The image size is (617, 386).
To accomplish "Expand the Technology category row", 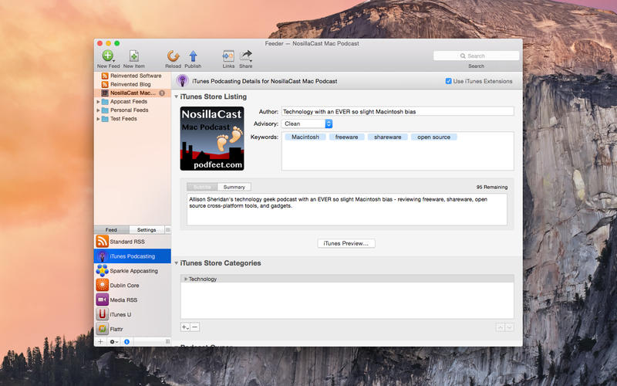I will [185, 279].
